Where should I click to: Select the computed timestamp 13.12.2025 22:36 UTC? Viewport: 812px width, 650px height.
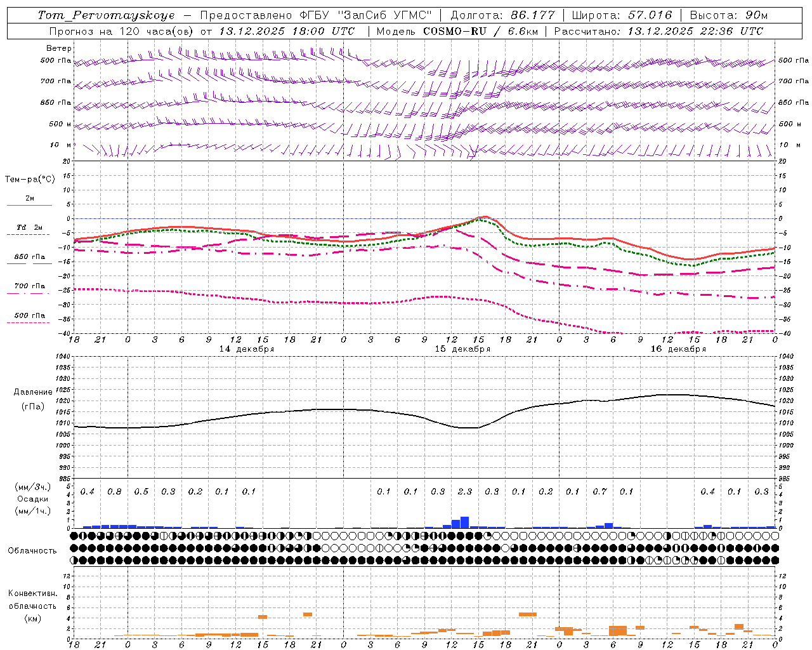point(695,31)
